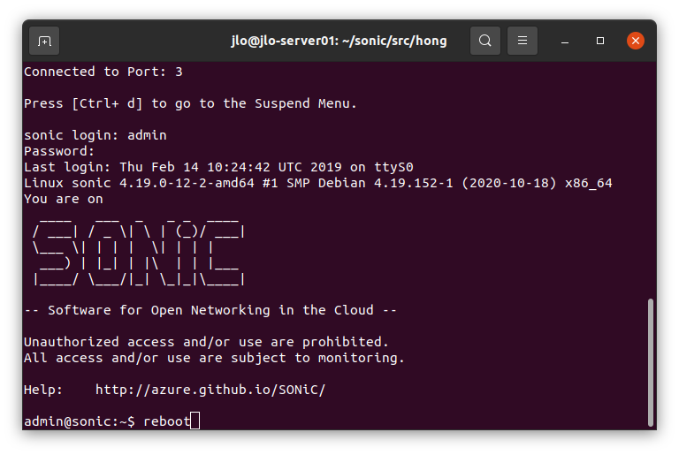Click the Ctrl+d Suspend Menu hint

tap(190, 103)
